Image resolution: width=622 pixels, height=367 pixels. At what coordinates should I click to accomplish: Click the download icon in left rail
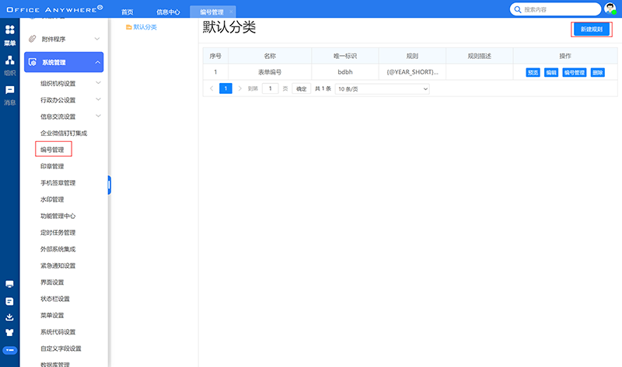coord(10,317)
